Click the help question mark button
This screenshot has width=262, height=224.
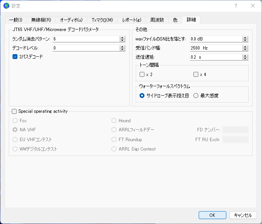point(235,6)
